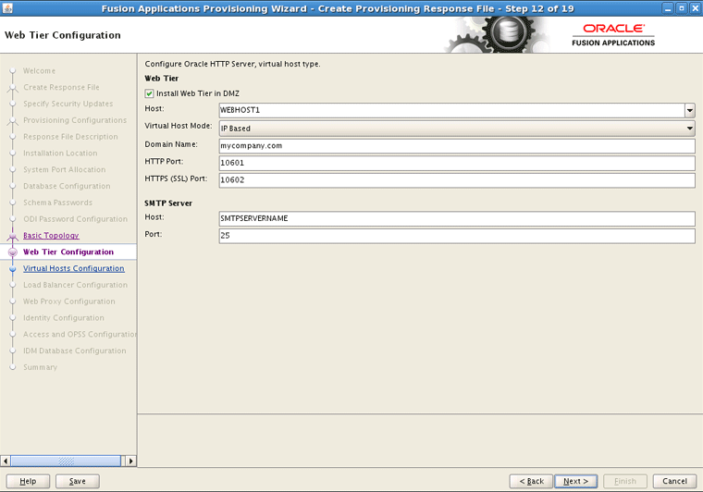Click the HTTPS (SSL) Port field
The height and width of the screenshot is (492, 703).
(x=457, y=179)
